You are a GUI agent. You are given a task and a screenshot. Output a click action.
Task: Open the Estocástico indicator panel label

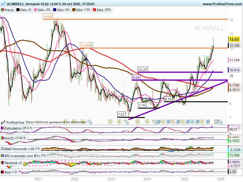(13, 129)
